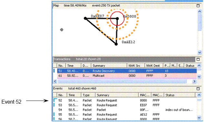This screenshot has height=122, width=204.
Task: Sort Events by Summary column
Action: pyautogui.click(x=117, y=95)
